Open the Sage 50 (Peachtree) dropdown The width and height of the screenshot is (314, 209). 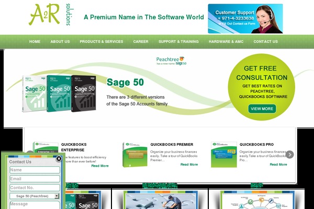35,196
